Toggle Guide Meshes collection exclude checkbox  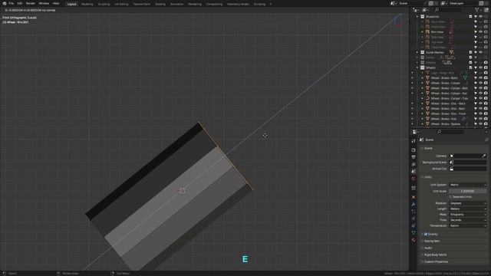tap(470, 52)
